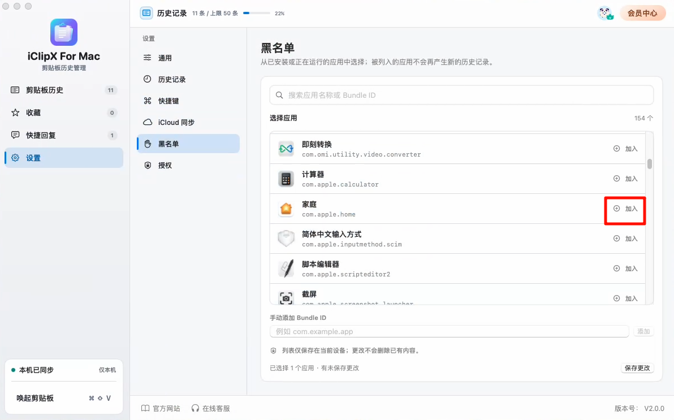
Task: Open the iCloud 同步 settings tab
Action: point(188,123)
